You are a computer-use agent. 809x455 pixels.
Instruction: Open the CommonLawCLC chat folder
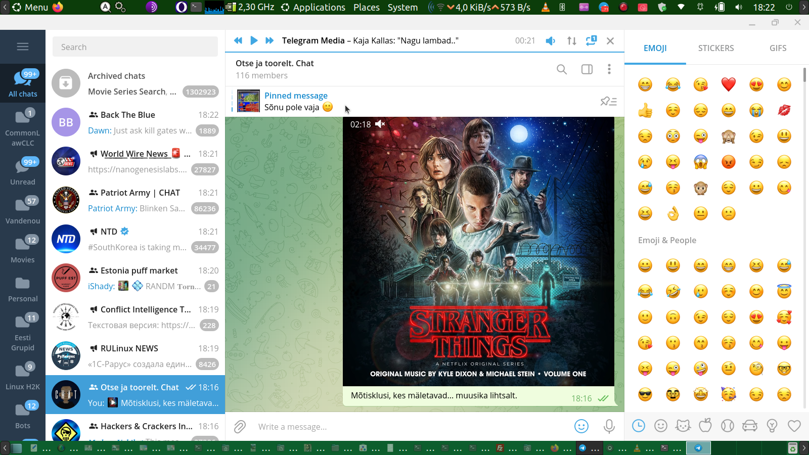click(23, 127)
